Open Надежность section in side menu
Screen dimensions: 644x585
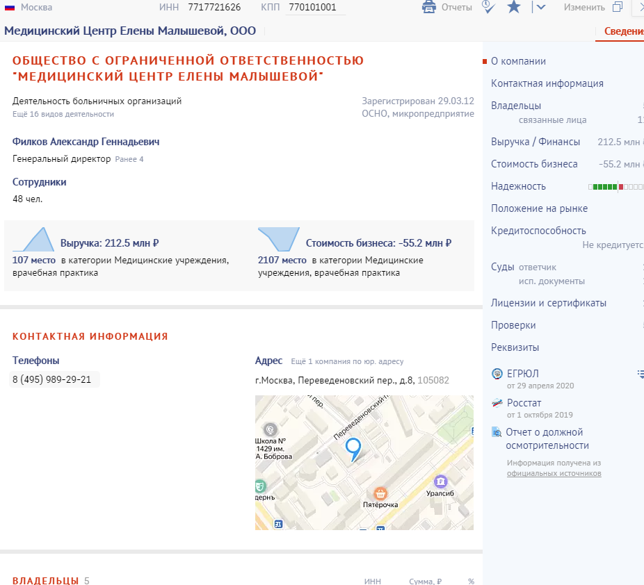pos(518,186)
